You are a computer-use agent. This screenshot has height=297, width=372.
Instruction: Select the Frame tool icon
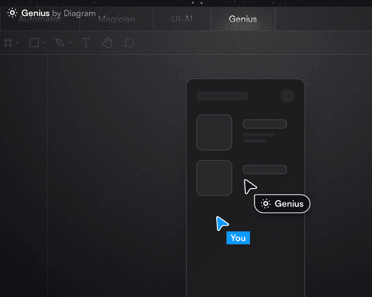pyautogui.click(x=8, y=43)
